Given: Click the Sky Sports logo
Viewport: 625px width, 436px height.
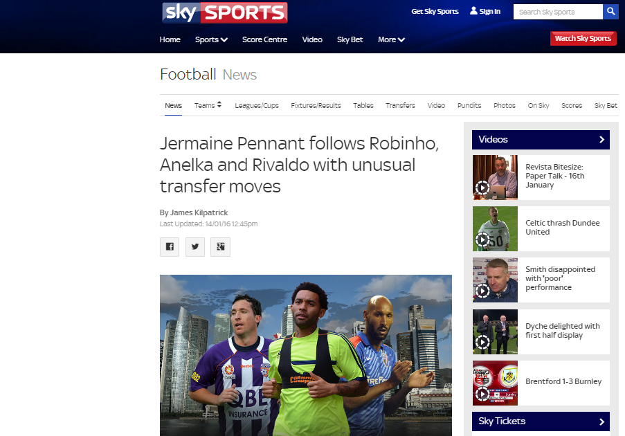Looking at the screenshot, I should (x=225, y=12).
